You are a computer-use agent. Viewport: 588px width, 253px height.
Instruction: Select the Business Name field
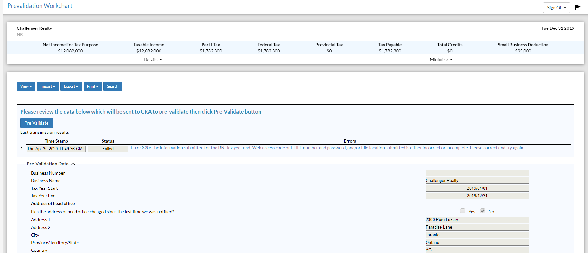[x=477, y=181]
